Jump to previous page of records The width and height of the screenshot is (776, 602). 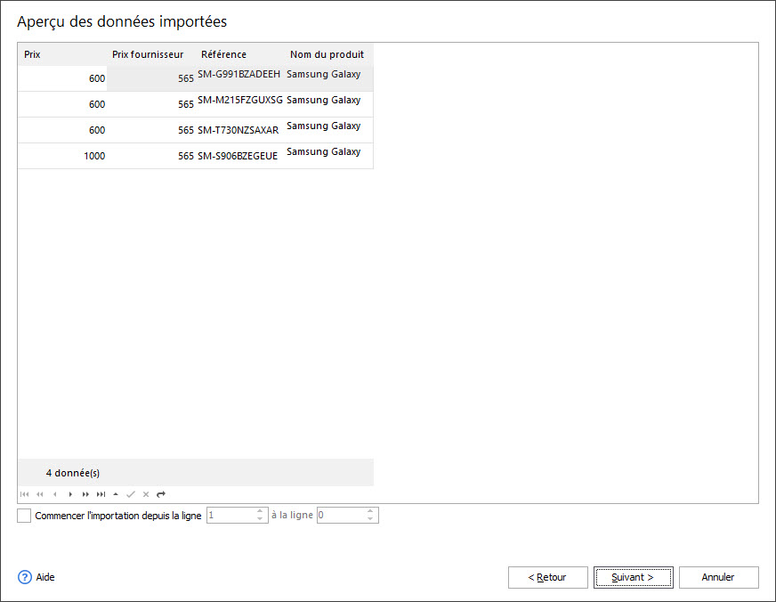click(39, 494)
